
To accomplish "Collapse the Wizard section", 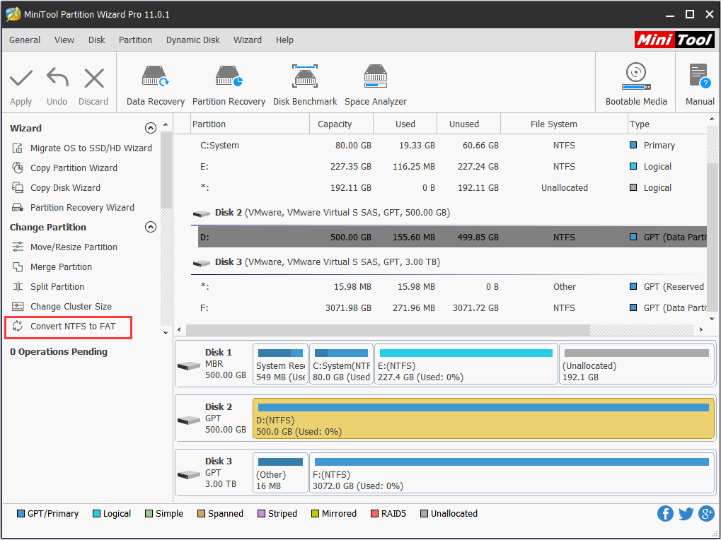I will [151, 128].
